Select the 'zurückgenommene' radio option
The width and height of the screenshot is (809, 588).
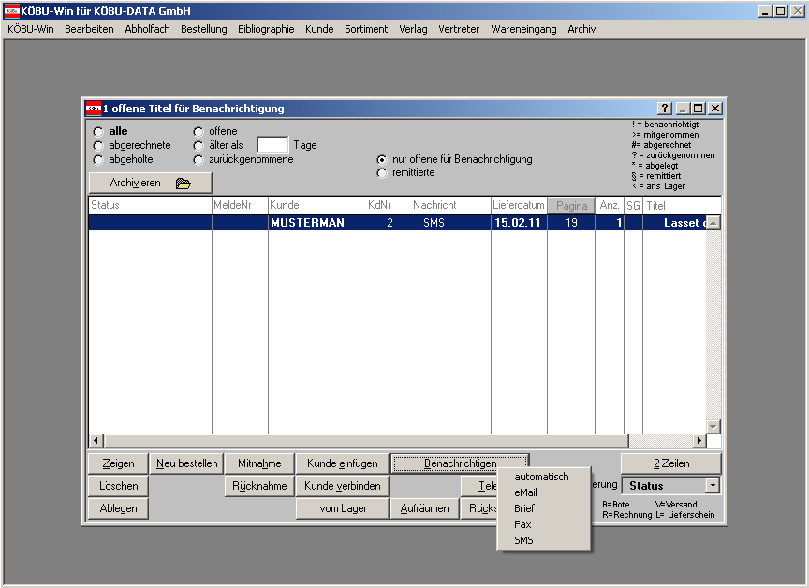click(x=199, y=160)
